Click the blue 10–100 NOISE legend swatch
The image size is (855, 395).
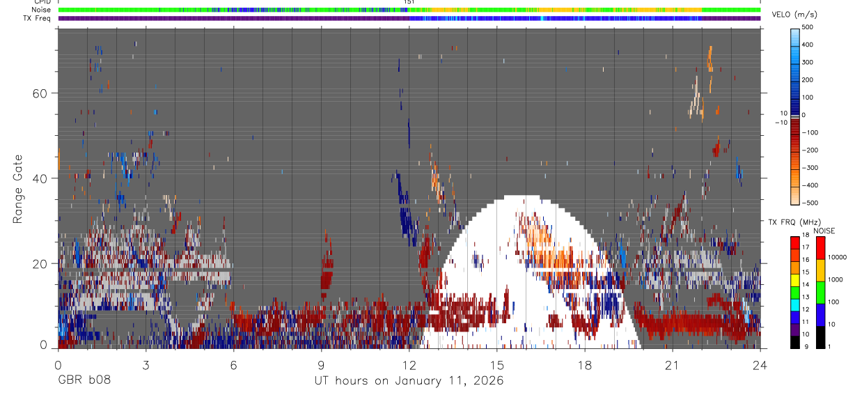click(820, 315)
